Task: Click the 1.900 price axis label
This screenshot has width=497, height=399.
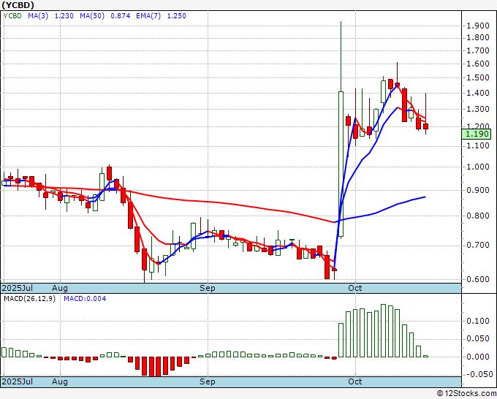Action: click(478, 26)
